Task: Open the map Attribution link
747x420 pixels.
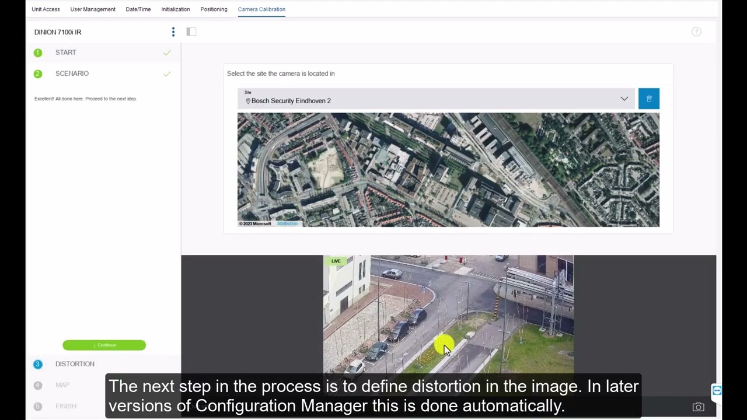Action: pos(287,224)
